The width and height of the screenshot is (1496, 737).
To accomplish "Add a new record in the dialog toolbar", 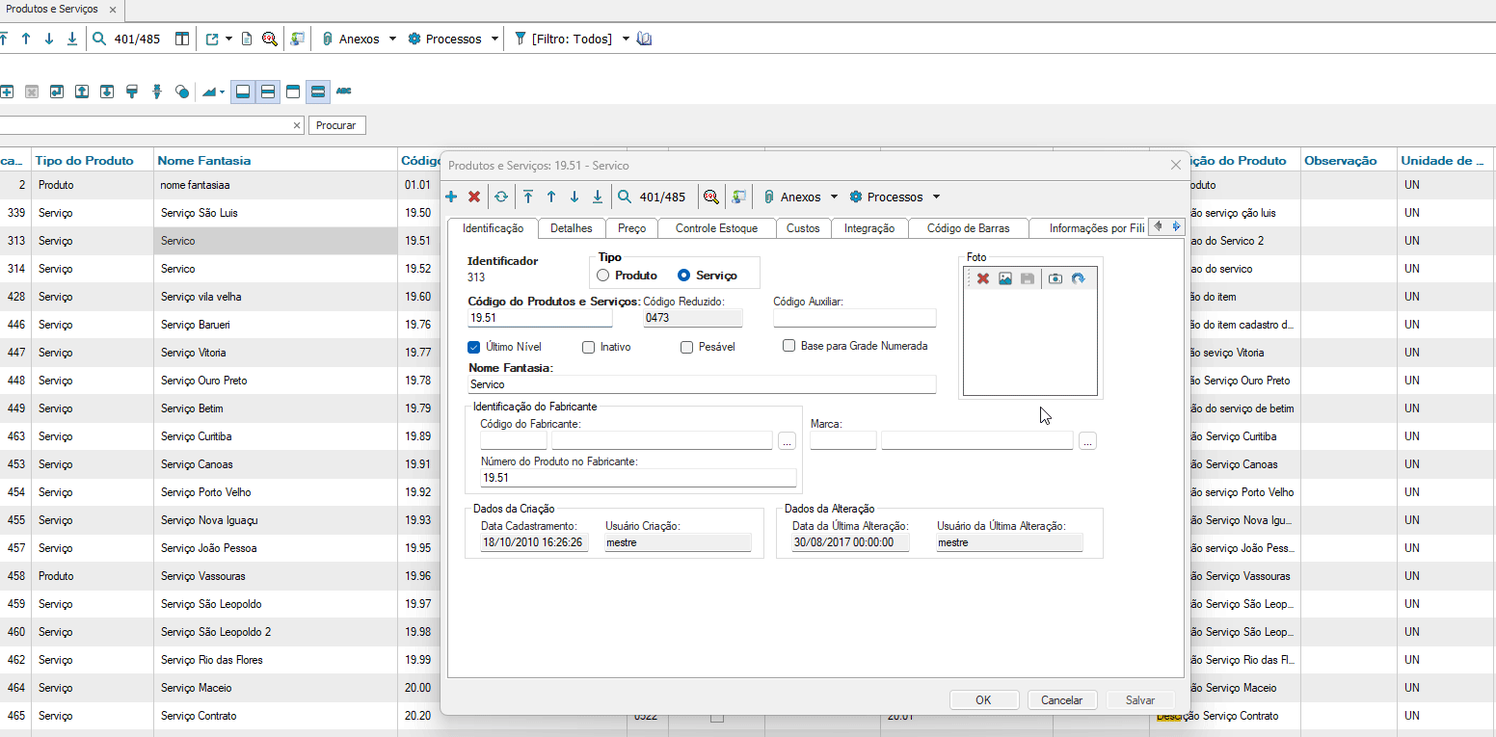I will click(x=451, y=197).
